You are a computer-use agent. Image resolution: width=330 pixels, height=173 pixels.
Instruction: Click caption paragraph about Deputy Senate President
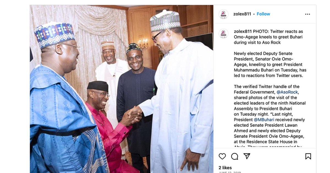(x=268, y=64)
